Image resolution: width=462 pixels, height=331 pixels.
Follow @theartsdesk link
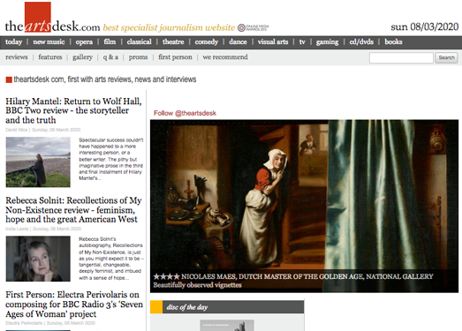point(185,113)
